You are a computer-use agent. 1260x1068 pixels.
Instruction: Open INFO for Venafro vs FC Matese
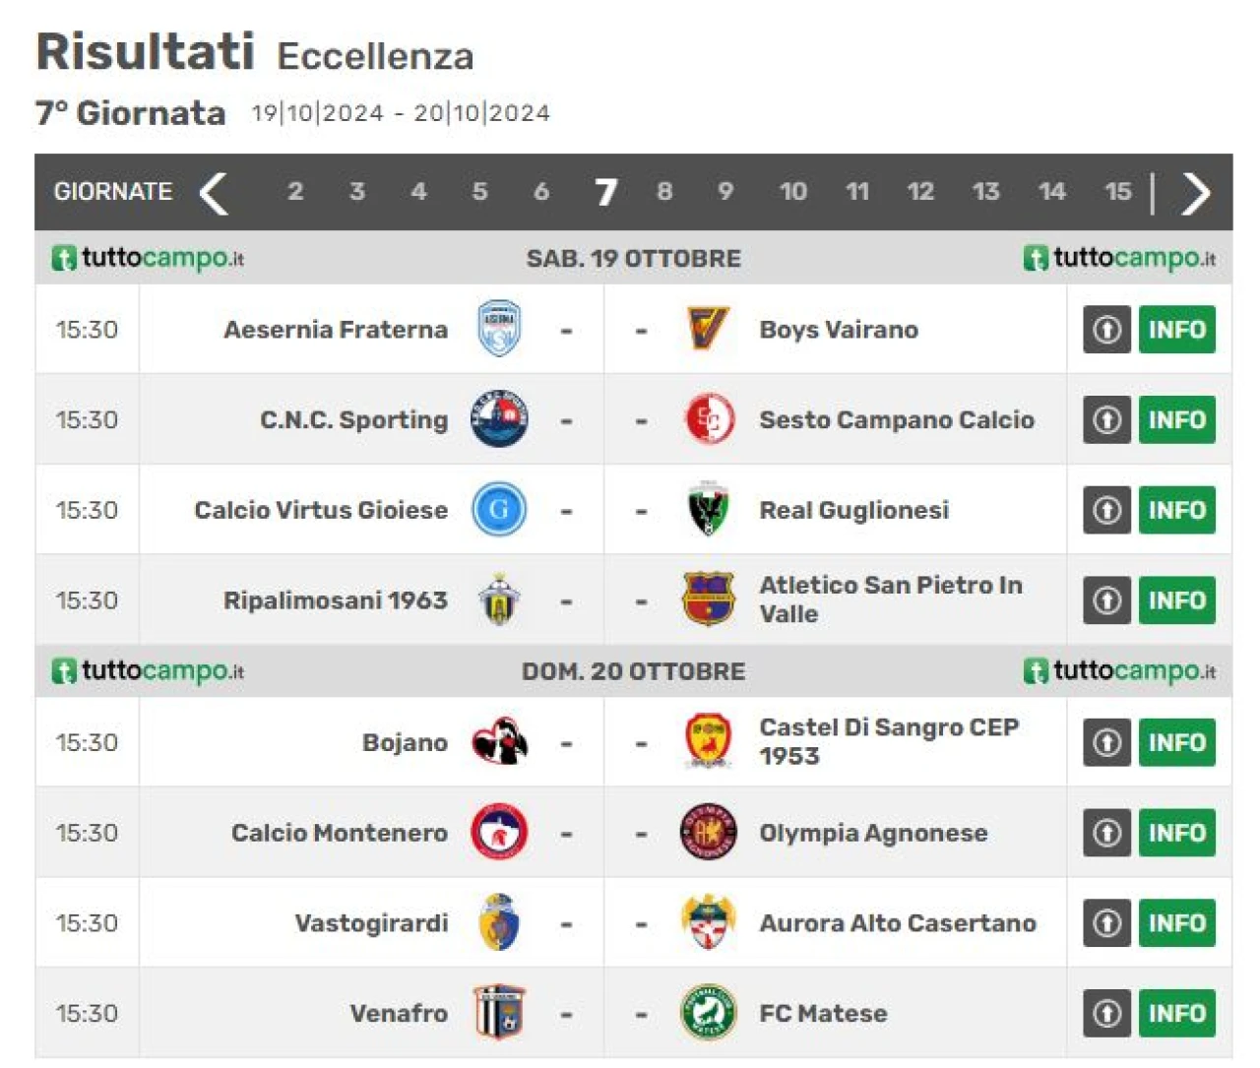tap(1176, 1013)
